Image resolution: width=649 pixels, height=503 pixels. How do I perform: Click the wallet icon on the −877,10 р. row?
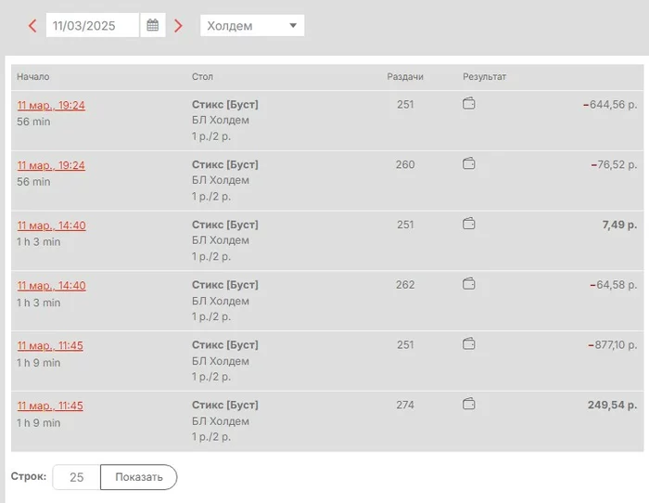click(469, 344)
